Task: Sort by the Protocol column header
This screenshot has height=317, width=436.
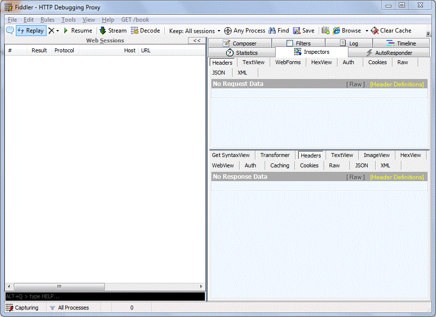Action: [64, 50]
